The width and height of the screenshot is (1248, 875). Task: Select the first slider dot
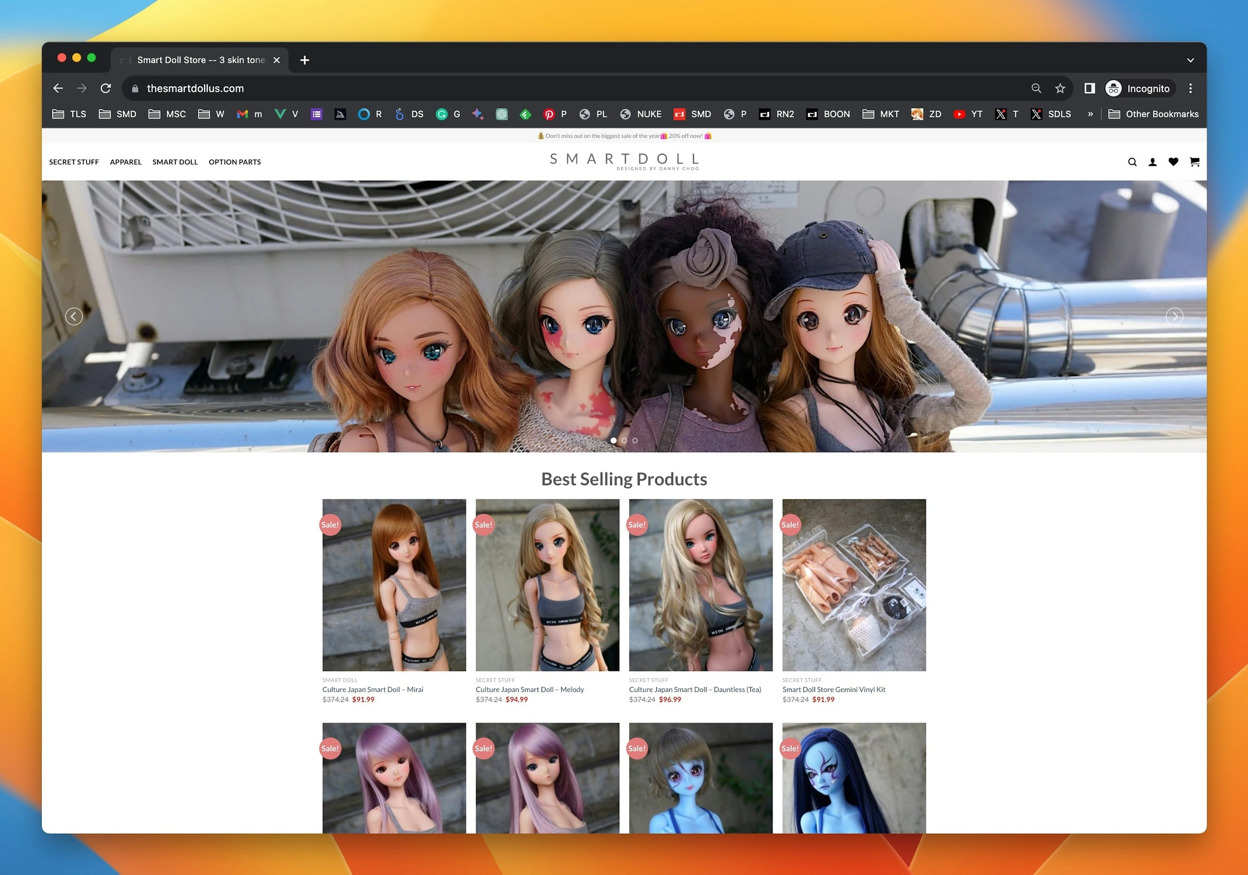point(614,440)
